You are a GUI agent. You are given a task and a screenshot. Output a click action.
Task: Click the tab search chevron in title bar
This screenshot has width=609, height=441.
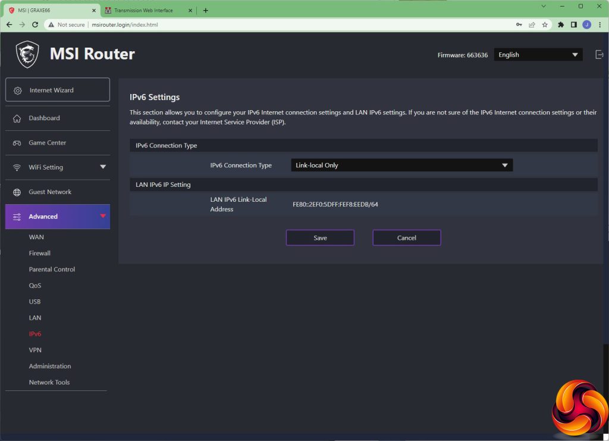click(544, 6)
